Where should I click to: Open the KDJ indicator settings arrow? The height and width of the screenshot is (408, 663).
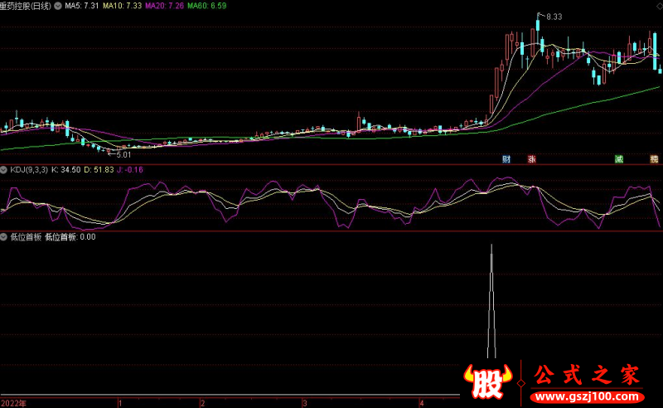(x=5, y=170)
